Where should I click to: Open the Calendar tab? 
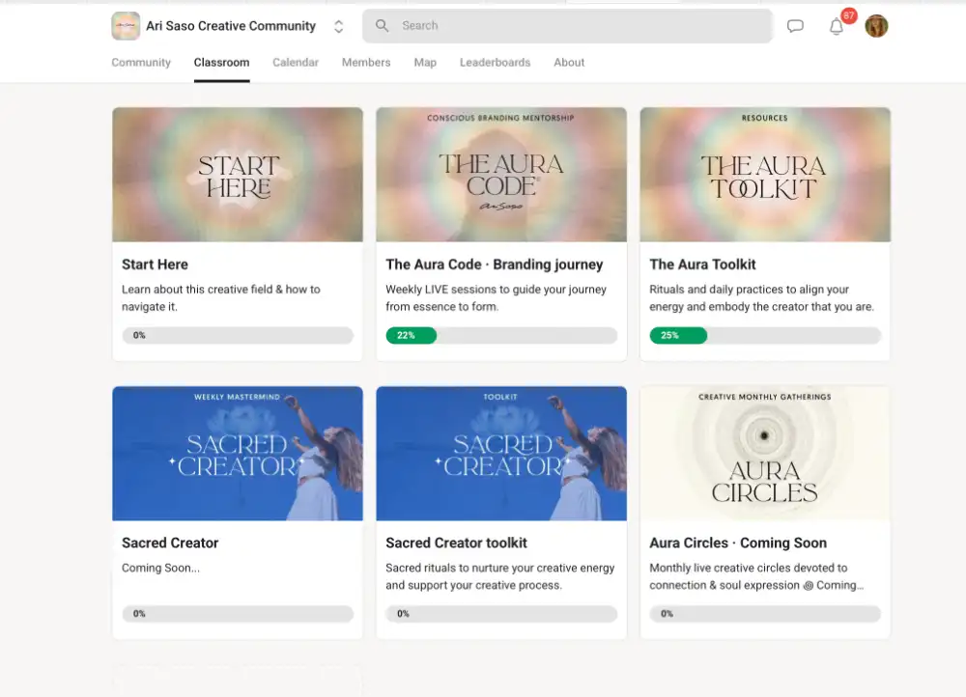[x=296, y=62]
